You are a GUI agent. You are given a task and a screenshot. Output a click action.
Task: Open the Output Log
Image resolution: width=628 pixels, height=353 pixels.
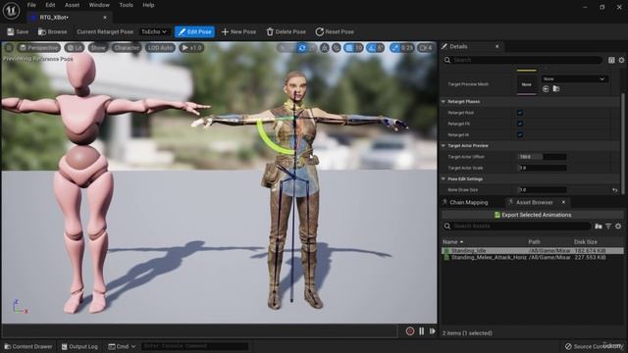point(79,346)
